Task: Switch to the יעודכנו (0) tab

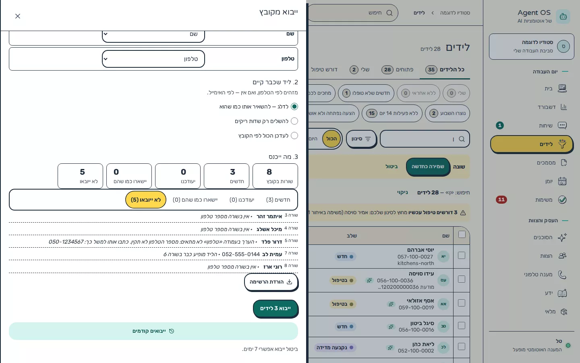Action: [242, 200]
